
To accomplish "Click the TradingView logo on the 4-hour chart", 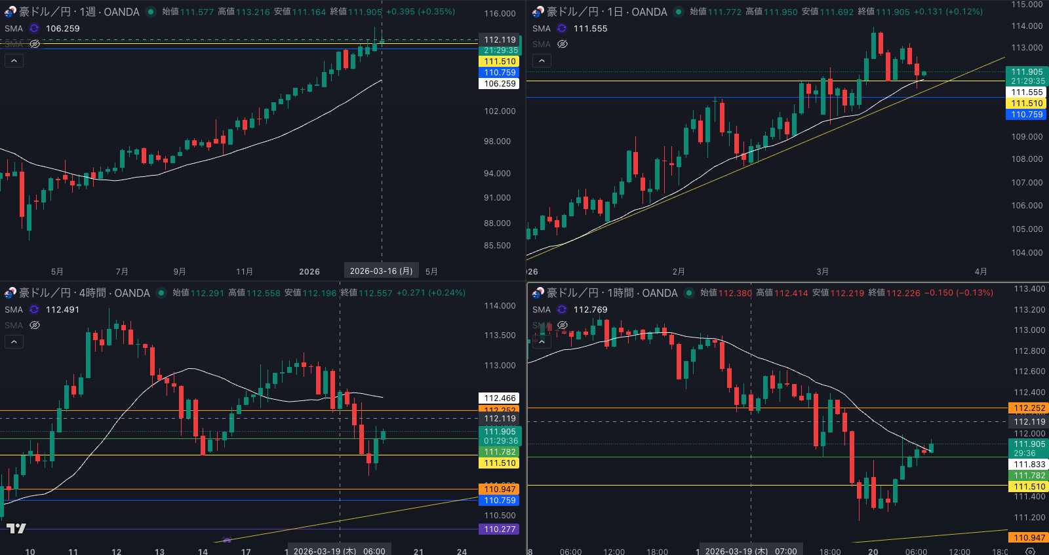I will 16,528.
